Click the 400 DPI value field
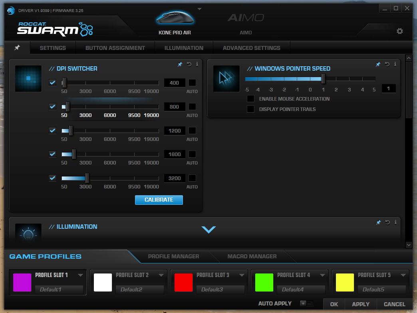 coord(175,83)
